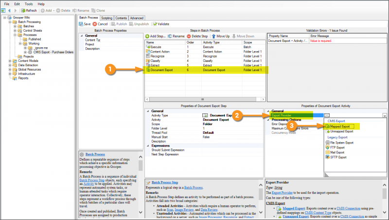Click the Move Up arrow button
This screenshot has height=220, width=389.
(221, 36)
